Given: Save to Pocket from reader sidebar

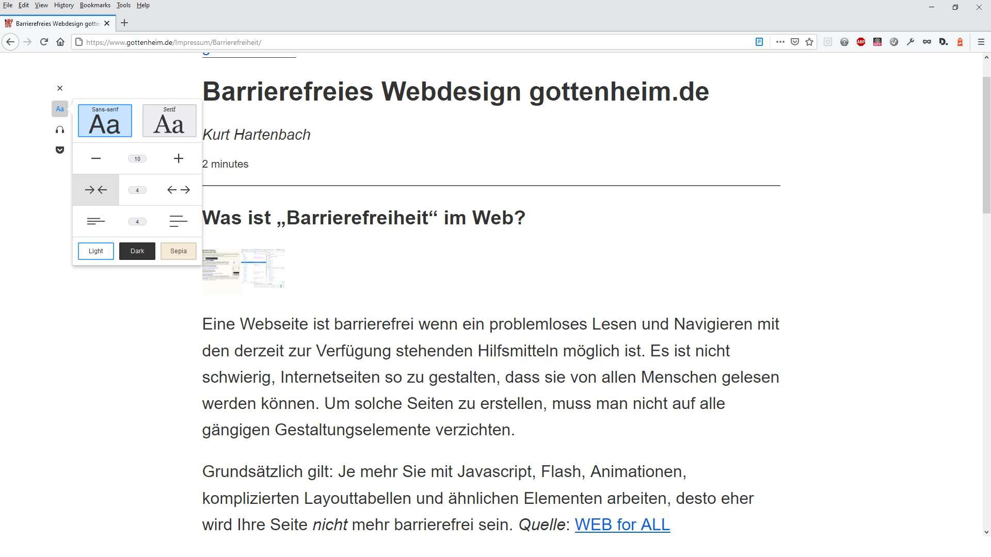Looking at the screenshot, I should (60, 150).
